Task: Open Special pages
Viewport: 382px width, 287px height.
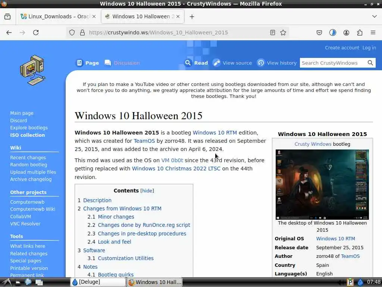Action: pyautogui.click(x=26, y=260)
